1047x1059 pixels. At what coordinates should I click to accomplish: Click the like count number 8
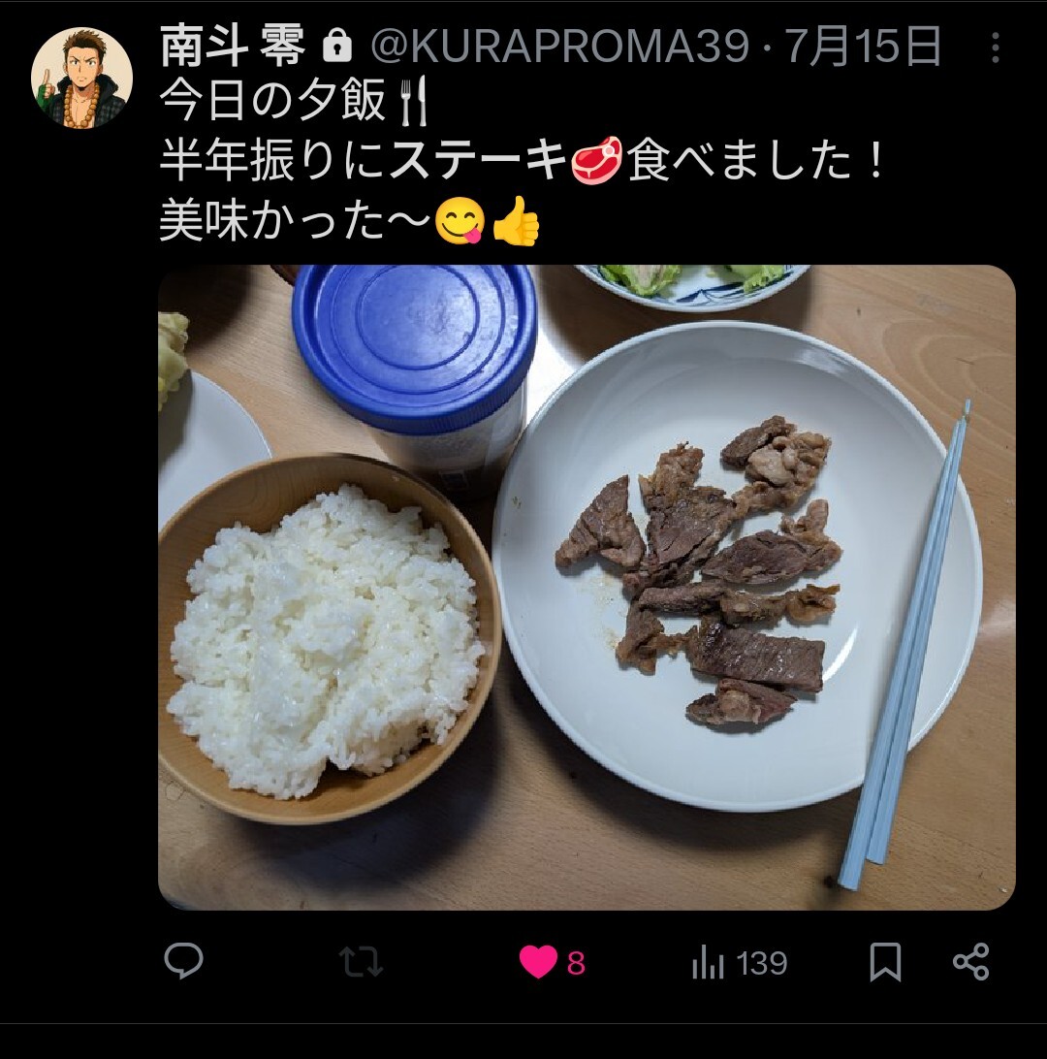coord(576,963)
